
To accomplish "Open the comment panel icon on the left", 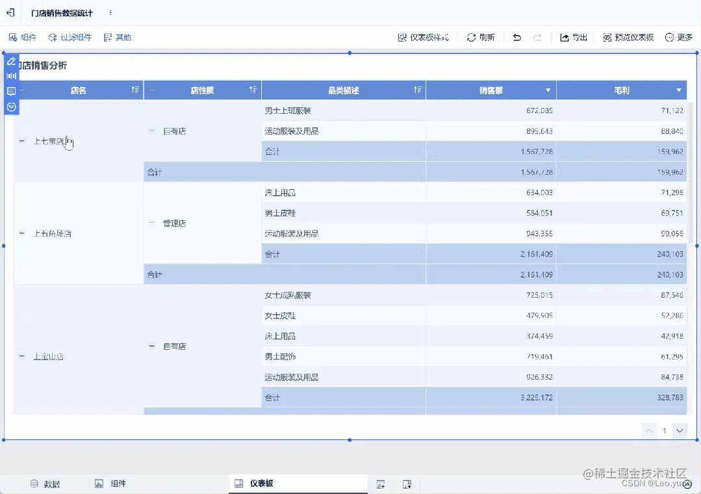I will pyautogui.click(x=11, y=91).
